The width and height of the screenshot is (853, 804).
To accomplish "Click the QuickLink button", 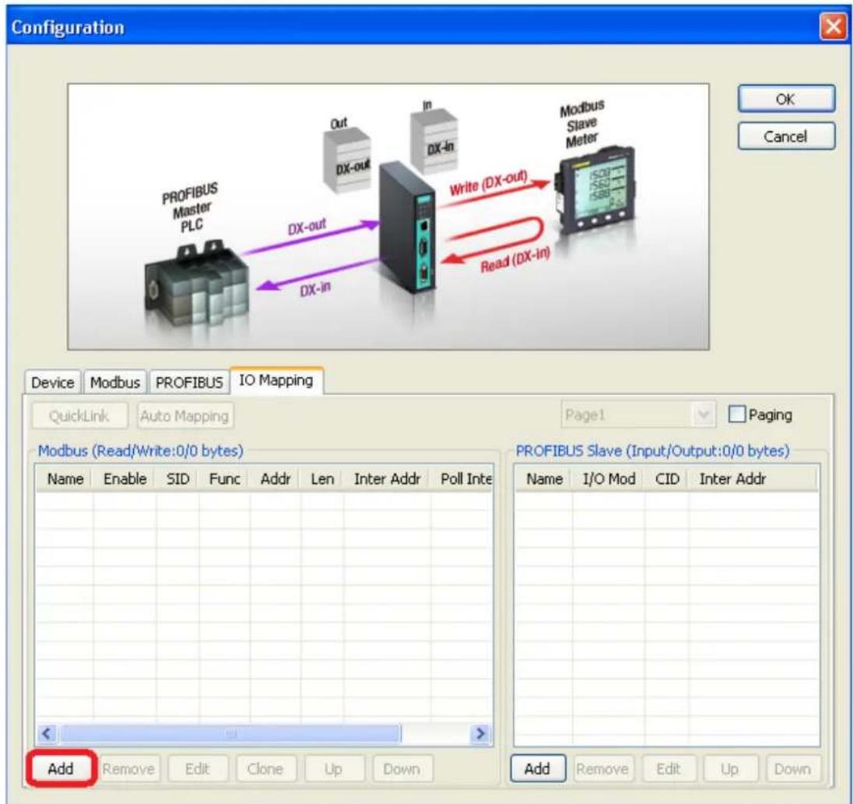I will (x=79, y=416).
